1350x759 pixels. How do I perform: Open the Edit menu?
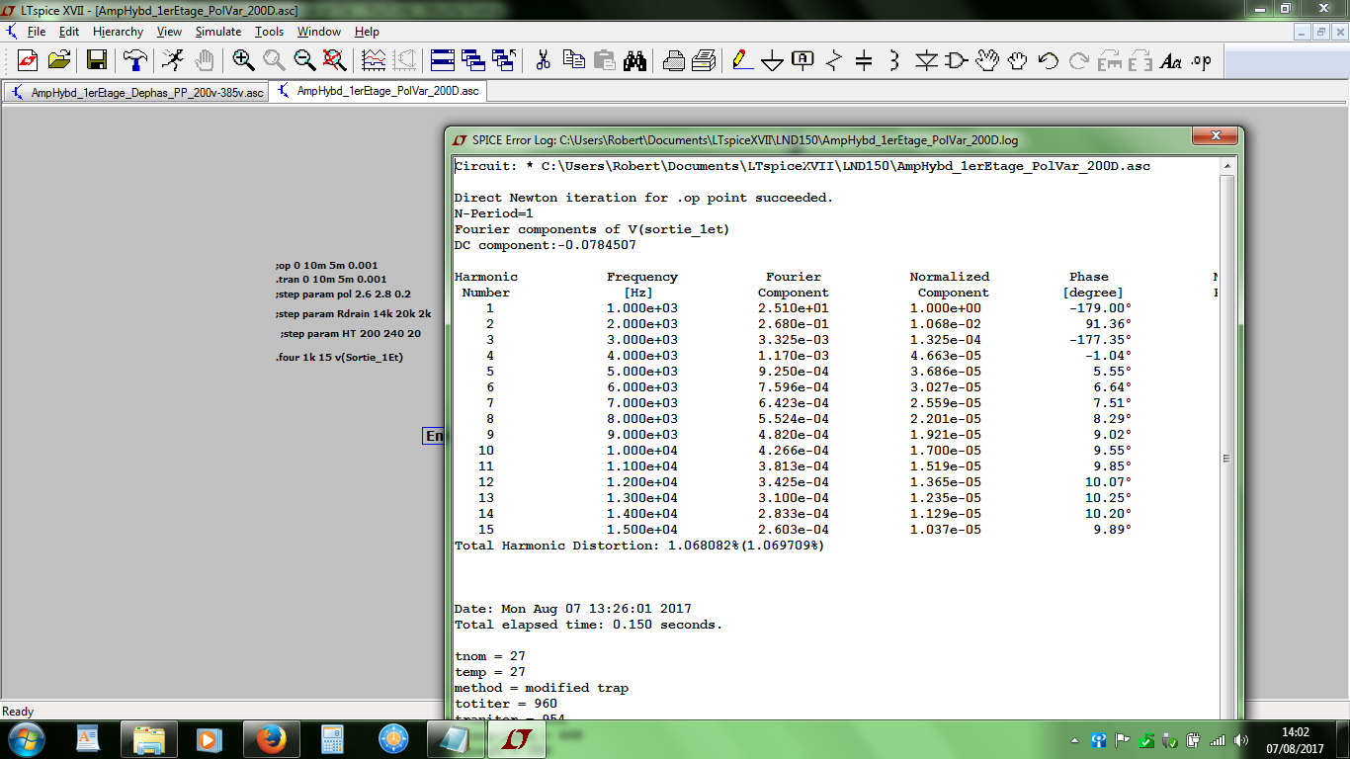point(69,32)
